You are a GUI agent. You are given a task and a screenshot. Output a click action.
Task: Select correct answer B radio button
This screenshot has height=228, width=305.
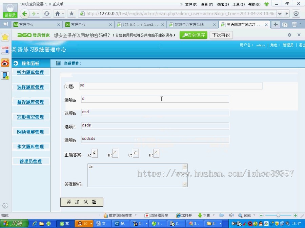115,153
